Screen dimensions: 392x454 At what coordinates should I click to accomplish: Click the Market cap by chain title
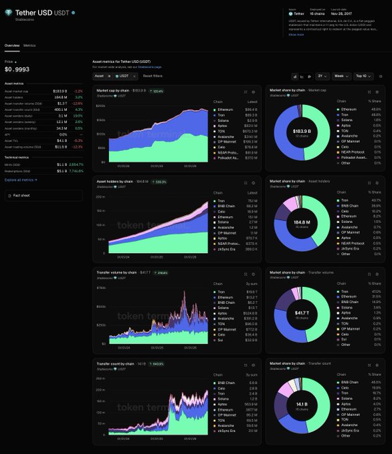[112, 91]
